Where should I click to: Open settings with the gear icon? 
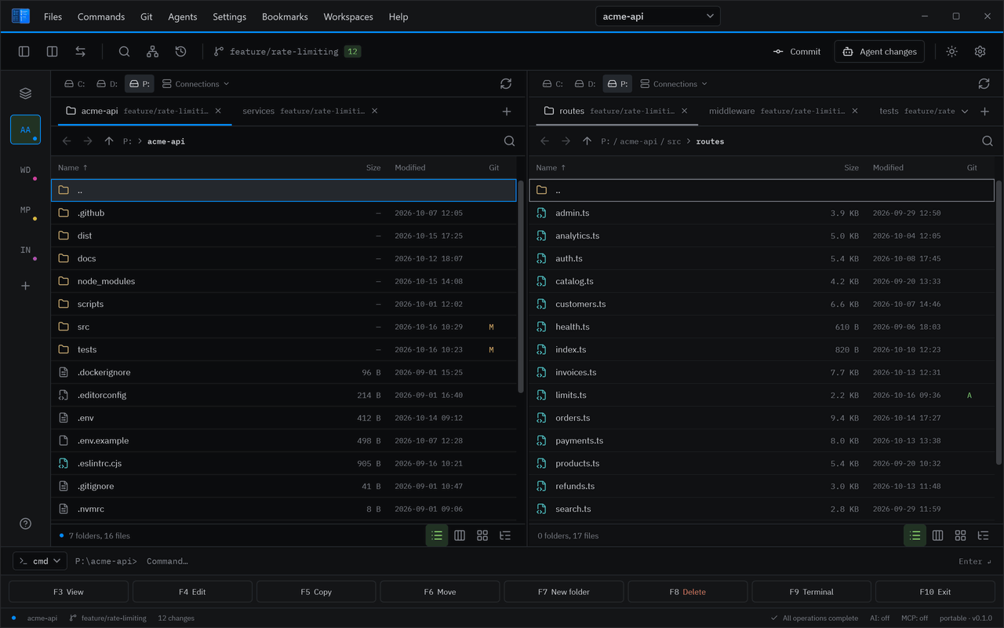click(980, 52)
